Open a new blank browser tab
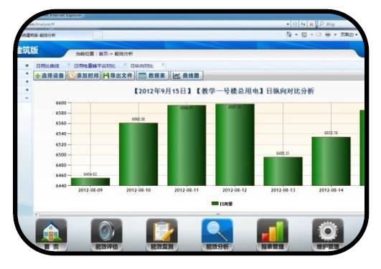Viewport: 381px width, 269px height. pos(98,36)
